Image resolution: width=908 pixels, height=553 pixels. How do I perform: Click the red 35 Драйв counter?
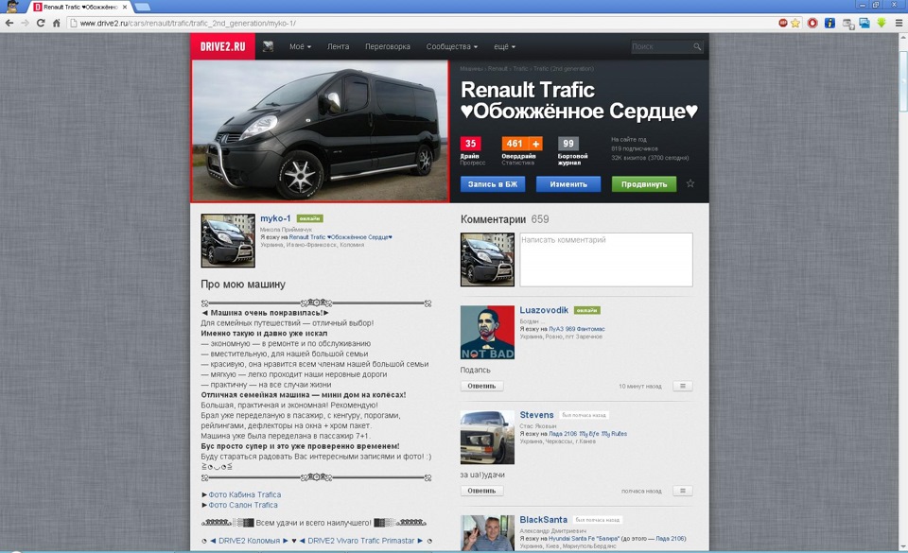(x=471, y=144)
